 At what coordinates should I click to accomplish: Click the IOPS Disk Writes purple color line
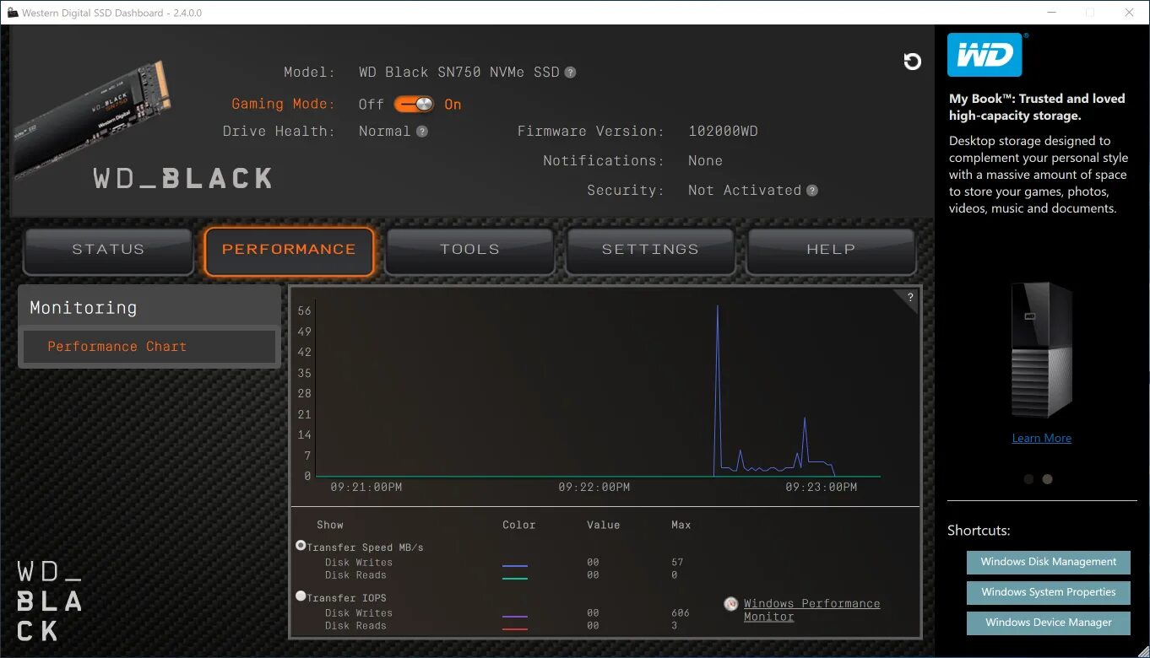pyautogui.click(x=514, y=617)
